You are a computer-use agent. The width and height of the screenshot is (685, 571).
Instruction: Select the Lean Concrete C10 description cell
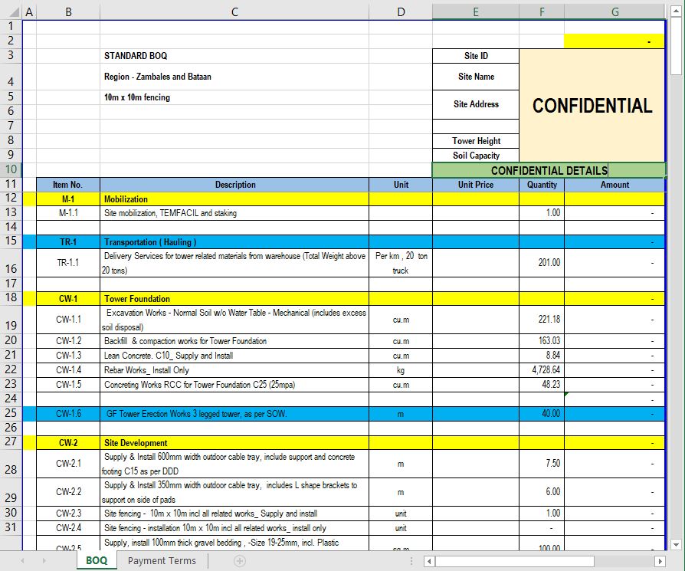pyautogui.click(x=234, y=356)
